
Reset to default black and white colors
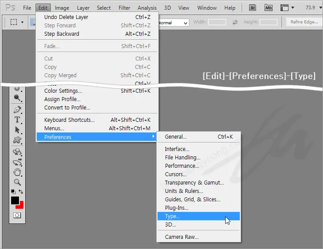click(x=13, y=192)
